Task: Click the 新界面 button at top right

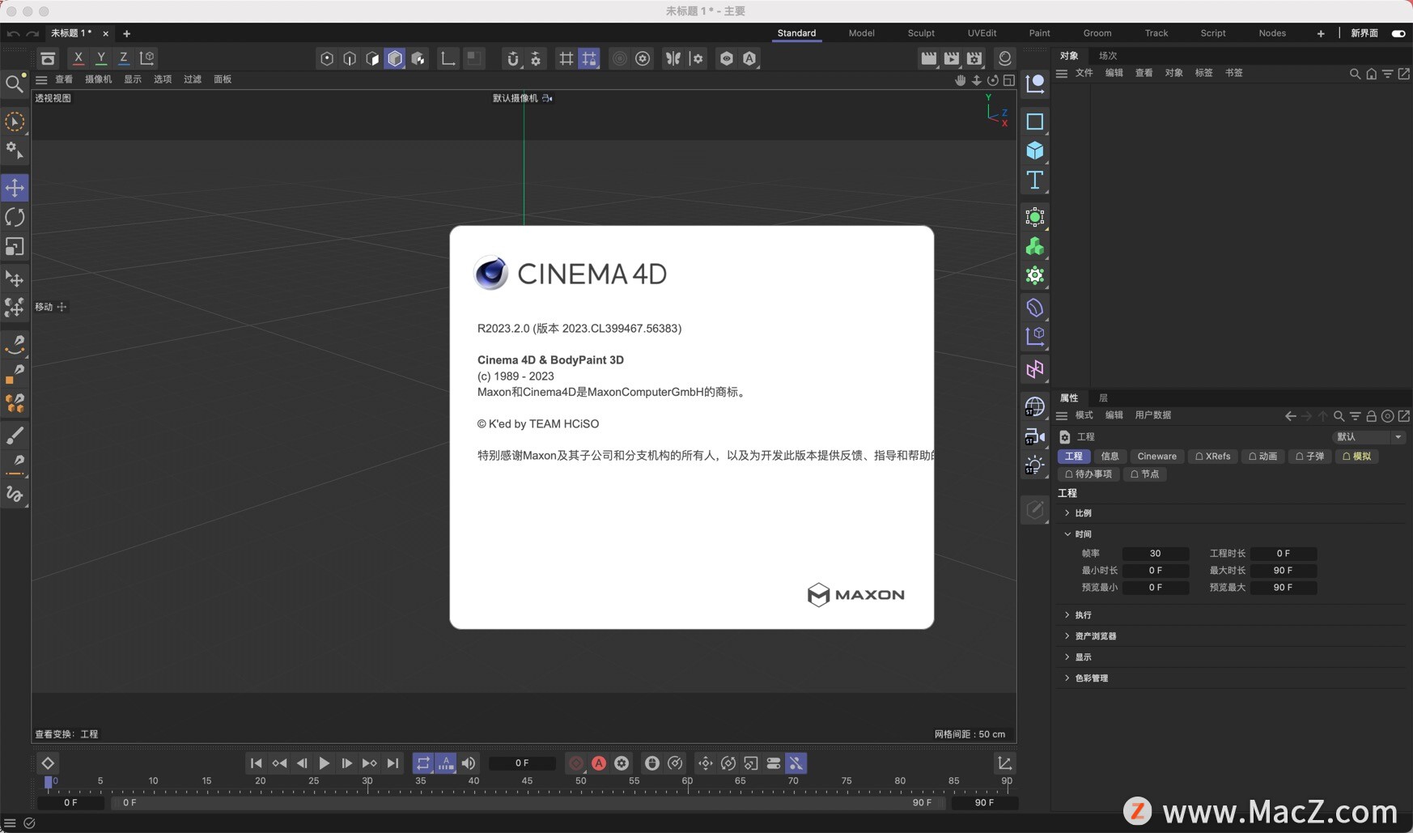Action: pyautogui.click(x=1367, y=33)
